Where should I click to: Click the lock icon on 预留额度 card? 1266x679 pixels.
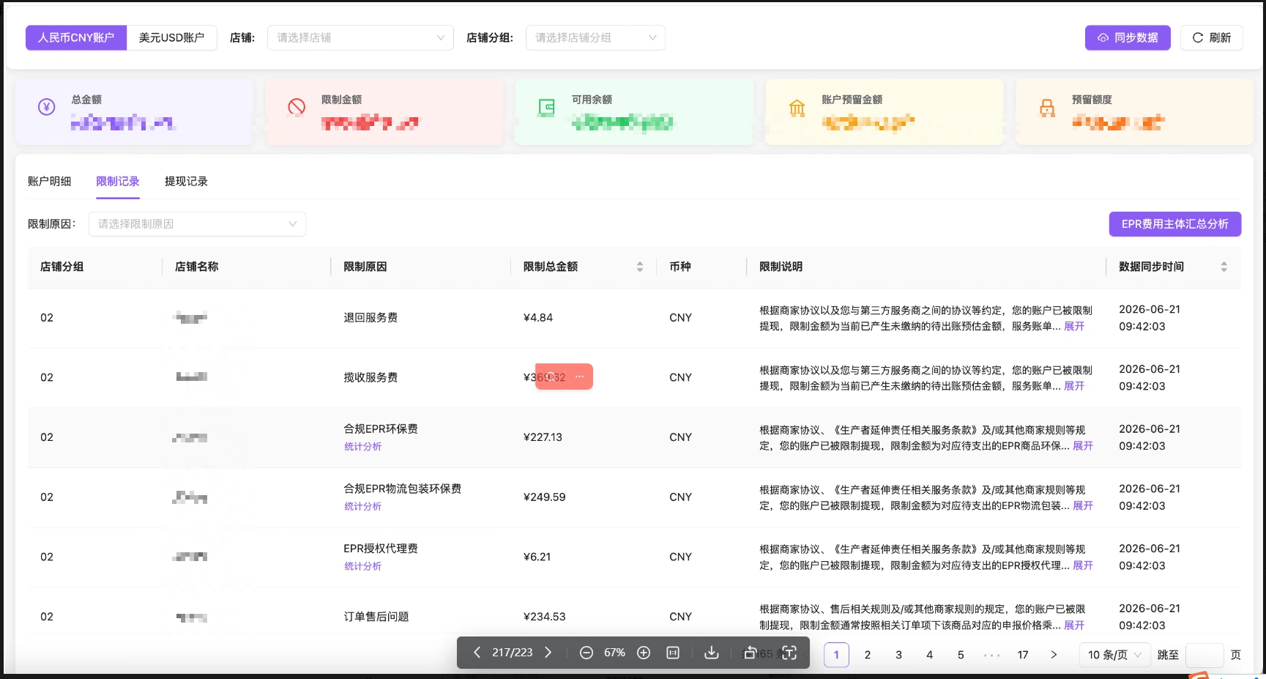1047,108
